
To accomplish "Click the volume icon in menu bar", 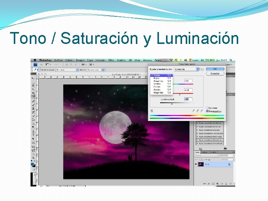I will pyautogui.click(x=186, y=60).
